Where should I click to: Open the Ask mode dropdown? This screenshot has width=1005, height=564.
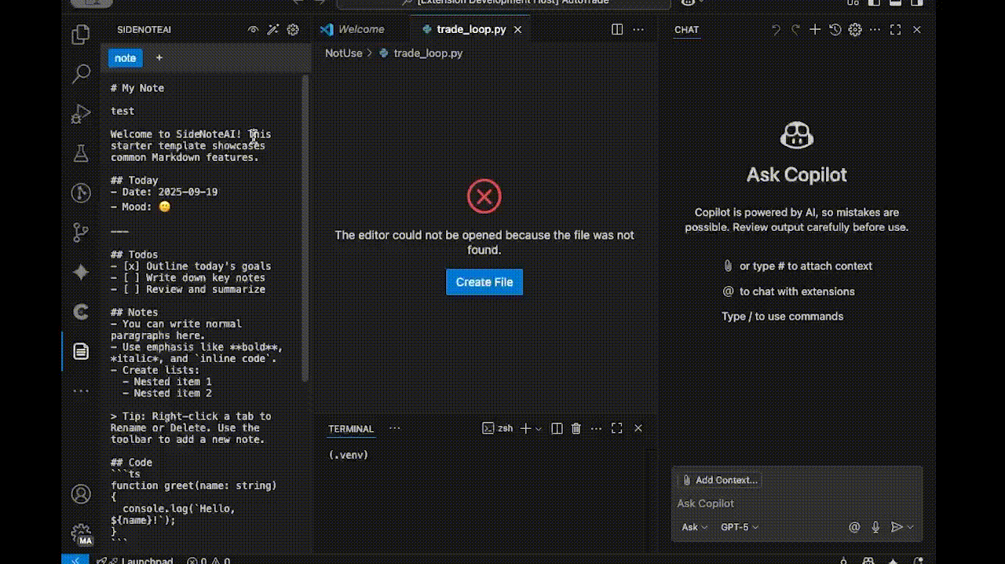coord(695,527)
